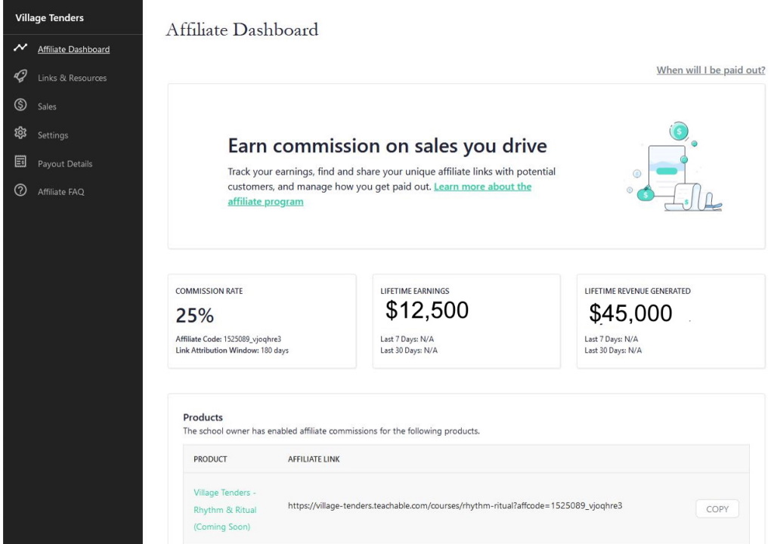Open Links & Resources menu item

(x=72, y=78)
